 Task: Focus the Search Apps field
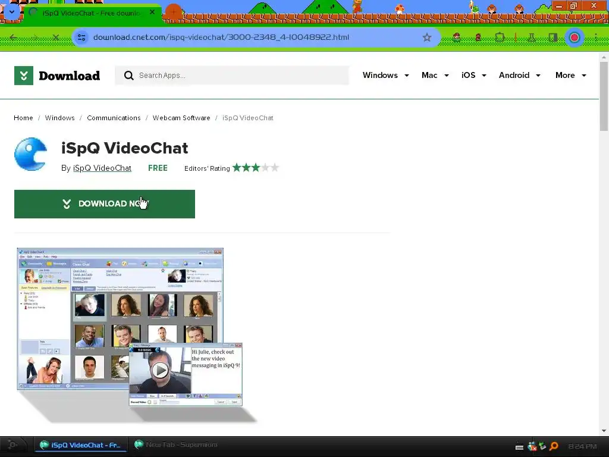click(231, 76)
